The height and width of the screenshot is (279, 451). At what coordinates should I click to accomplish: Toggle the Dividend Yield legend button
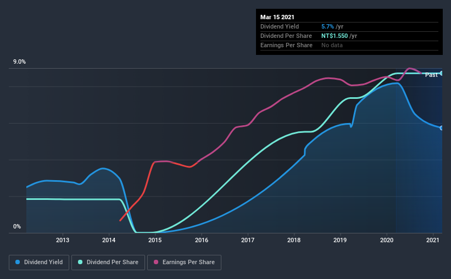(x=39, y=263)
